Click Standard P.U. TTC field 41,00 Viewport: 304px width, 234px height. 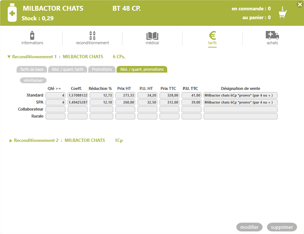[x=192, y=95]
